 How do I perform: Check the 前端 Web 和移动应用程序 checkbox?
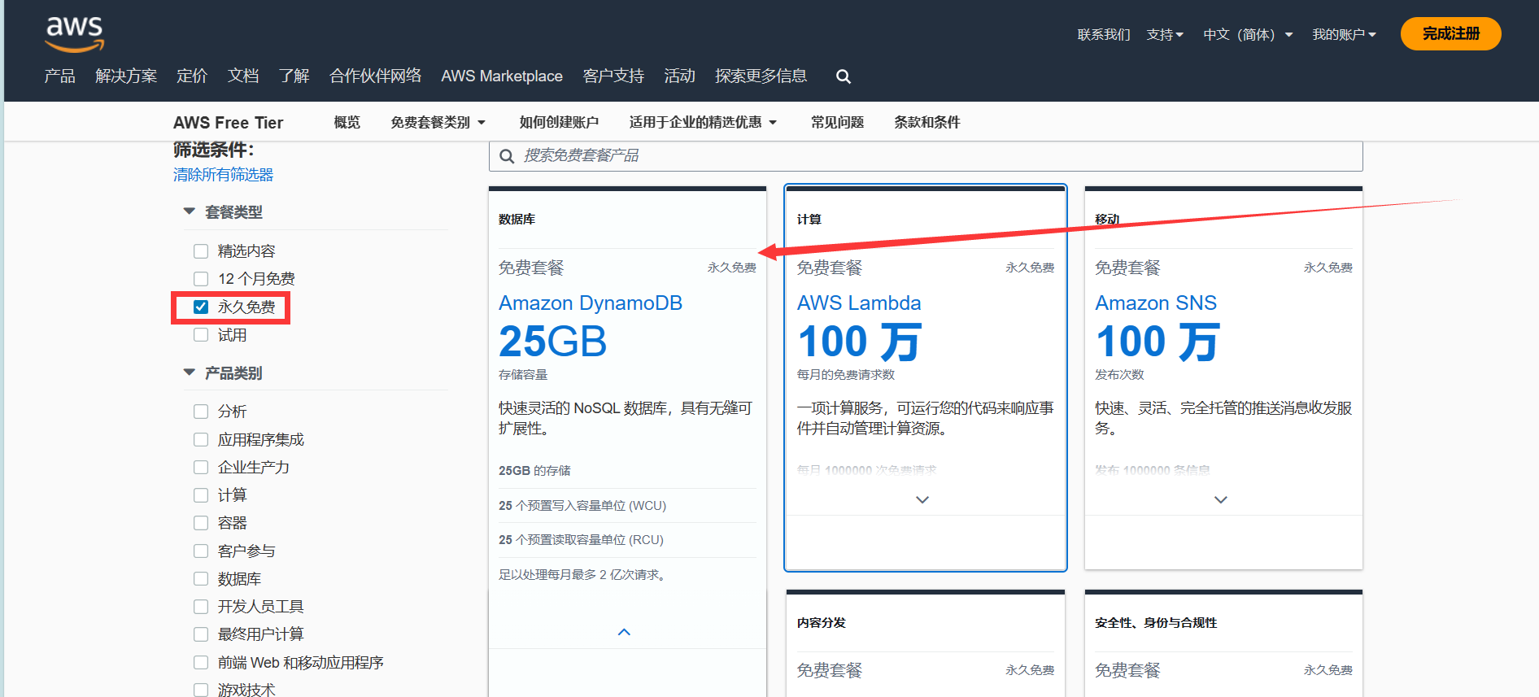[201, 663]
